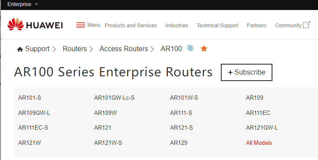
Task: Click the Huawei logo
Action: [35, 25]
